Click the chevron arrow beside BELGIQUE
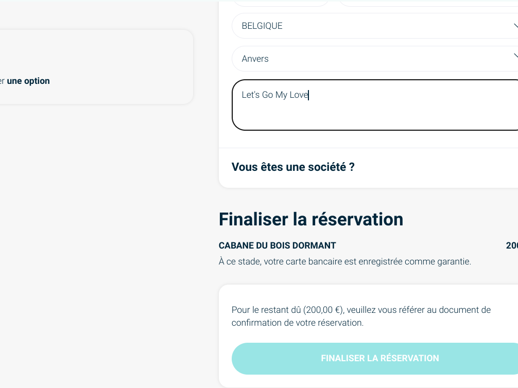Screen dimensions: 518x388 515,25
